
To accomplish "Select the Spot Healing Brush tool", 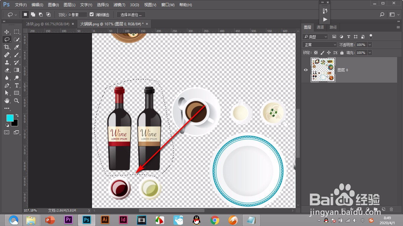I will pyautogui.click(x=7, y=55).
